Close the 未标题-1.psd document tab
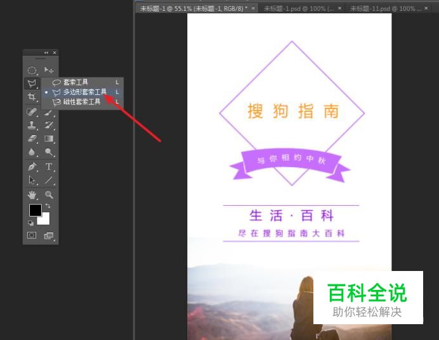Image resolution: width=439 pixels, height=340 pixels. click(x=339, y=8)
